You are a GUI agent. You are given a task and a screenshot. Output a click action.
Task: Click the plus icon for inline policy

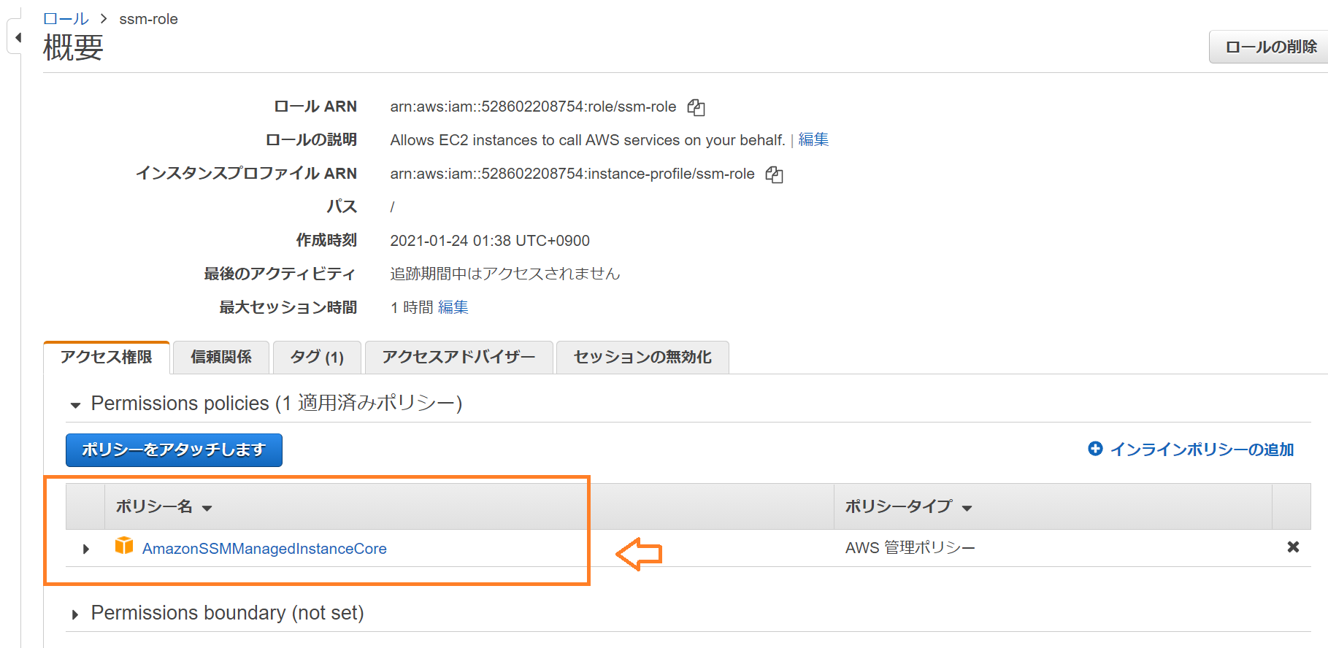tap(1095, 449)
